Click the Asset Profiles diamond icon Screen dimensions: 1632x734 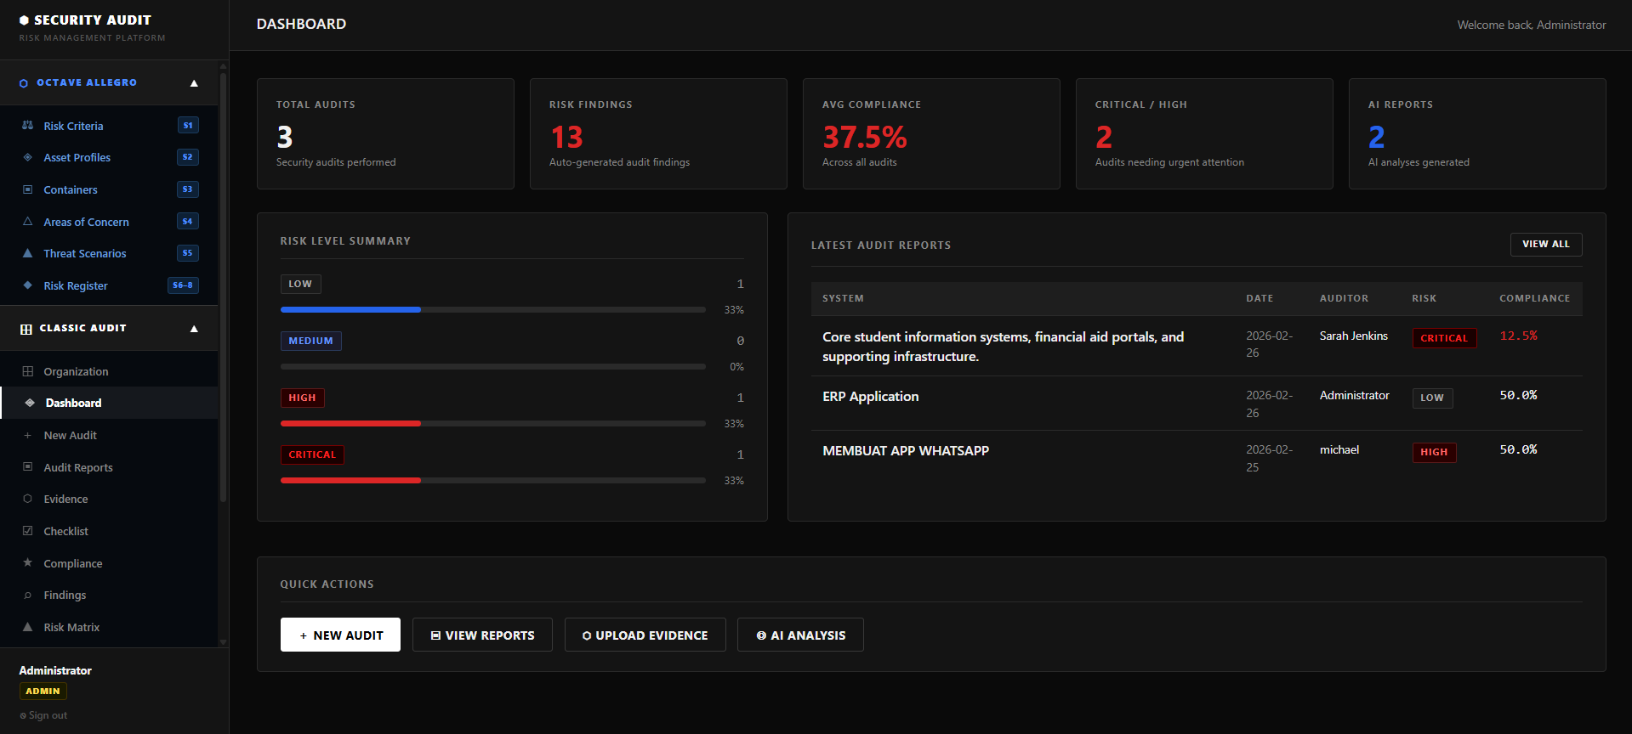pyautogui.click(x=27, y=157)
